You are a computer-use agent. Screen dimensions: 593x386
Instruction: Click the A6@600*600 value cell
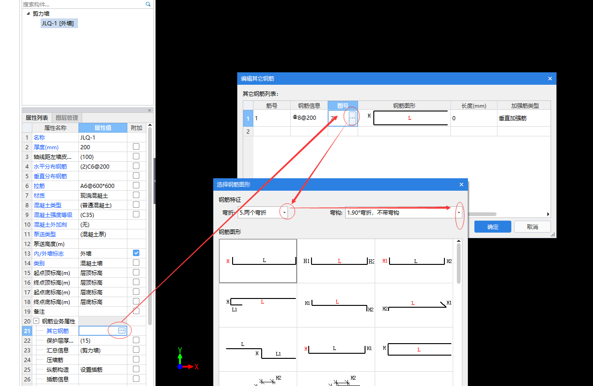tap(102, 186)
